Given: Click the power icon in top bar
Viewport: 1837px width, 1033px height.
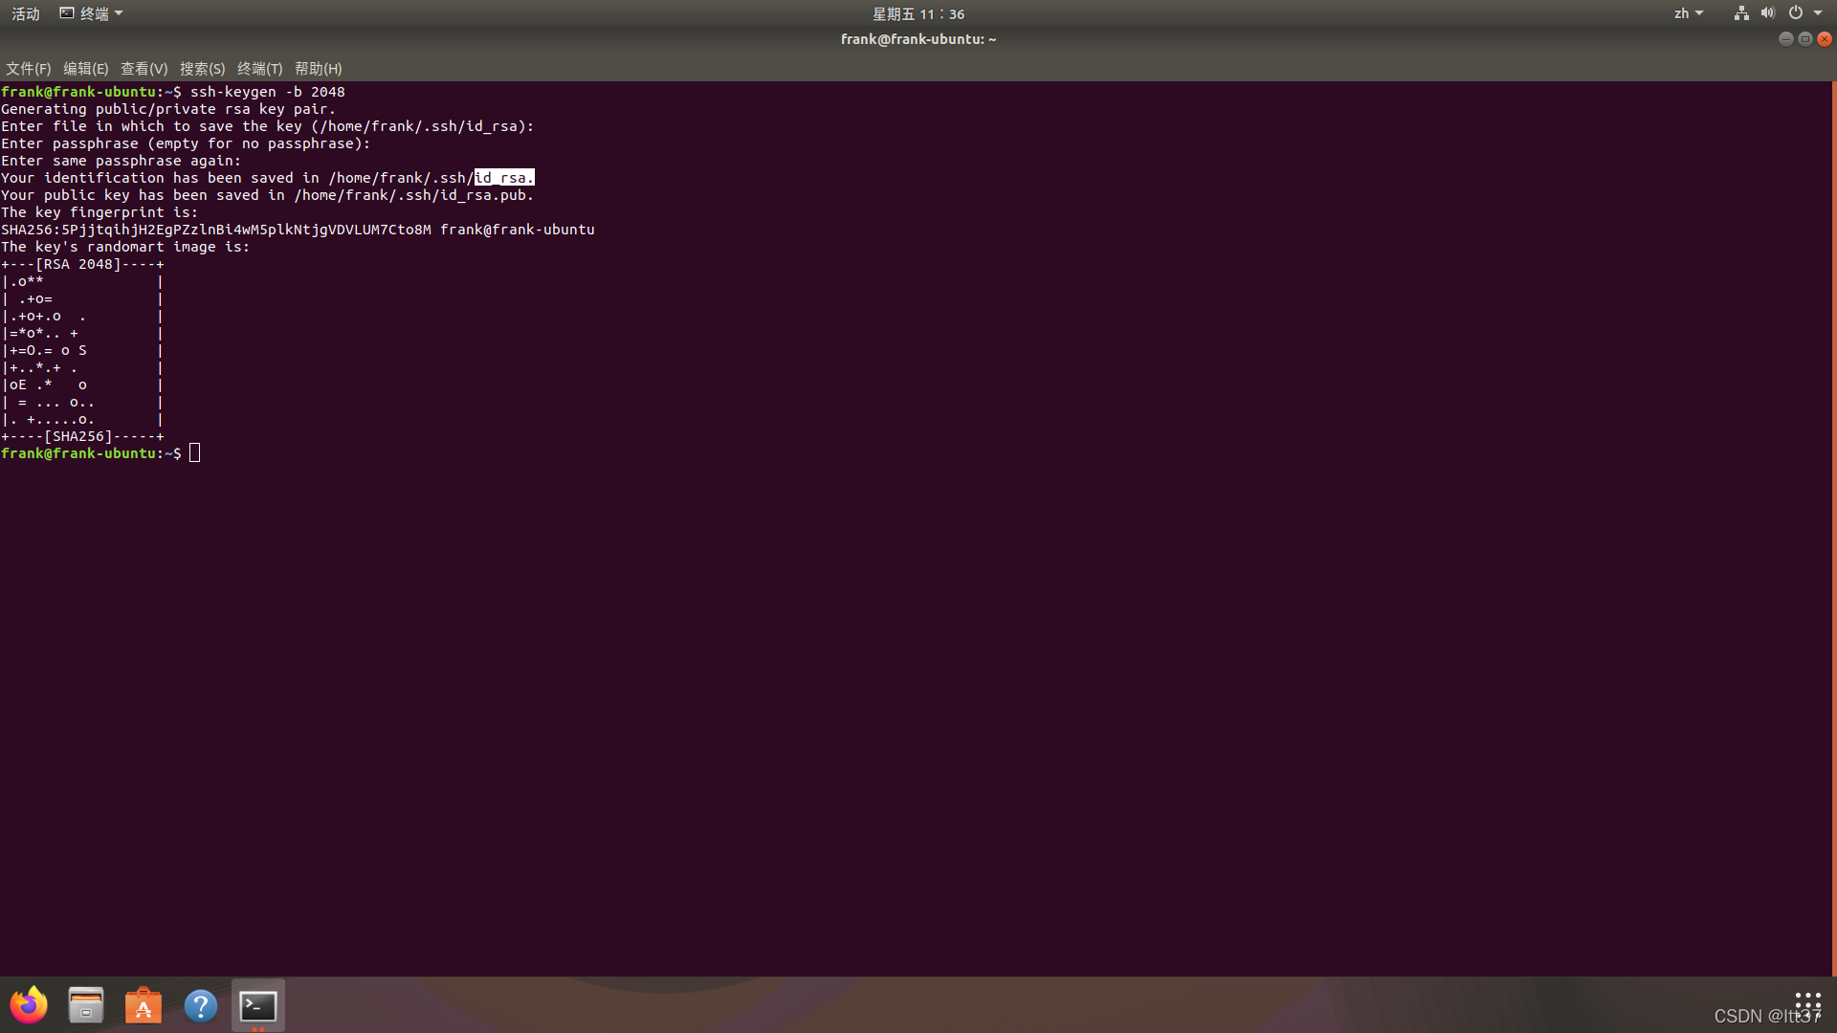Looking at the screenshot, I should pos(1796,13).
